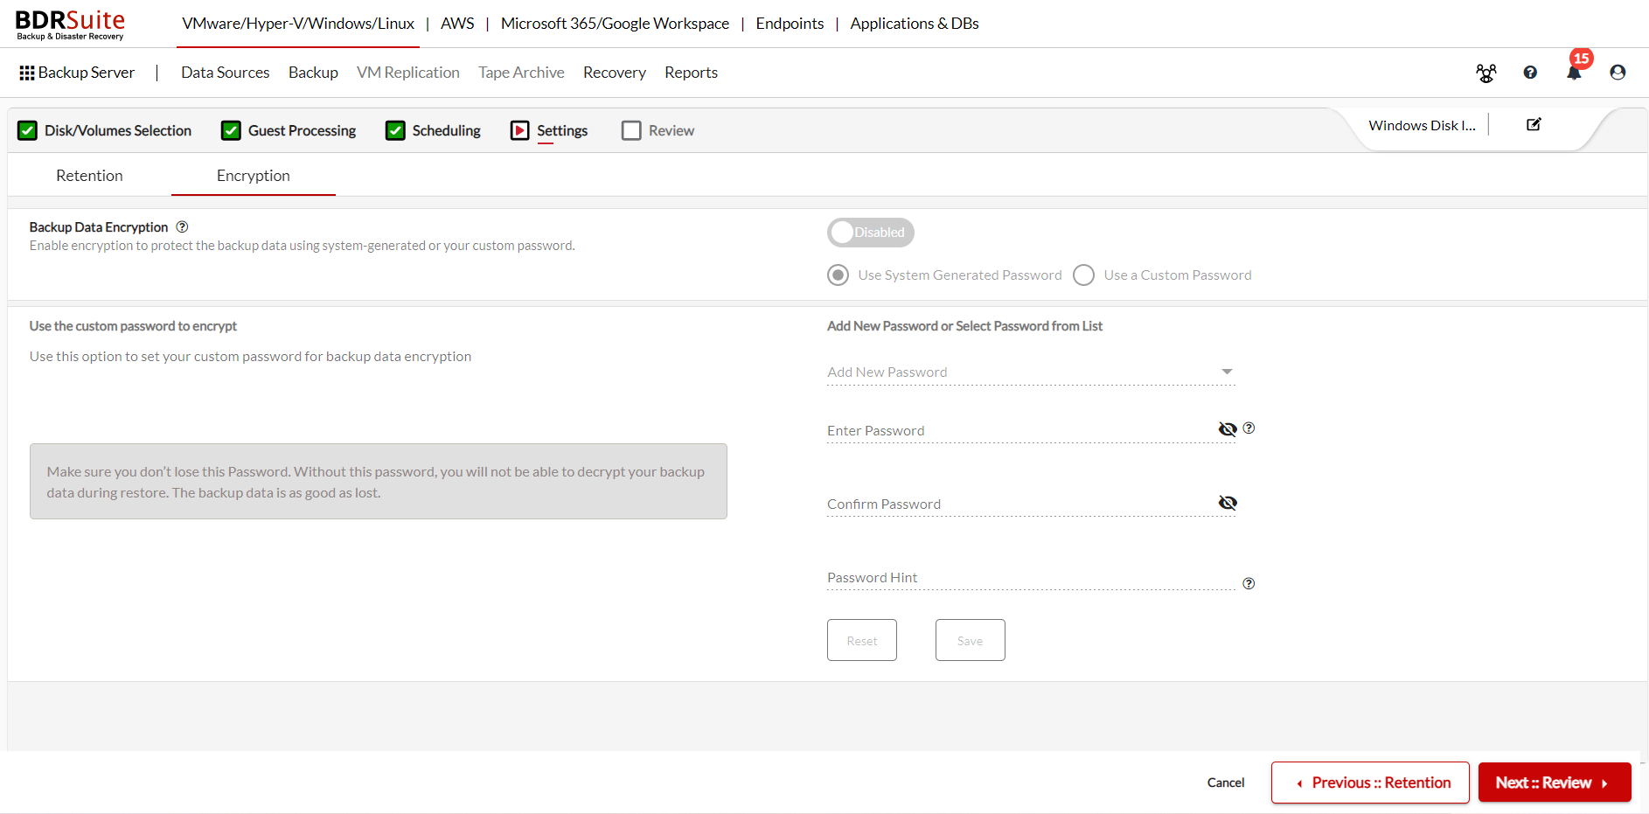Open the Backup Server apps grid icon
Screen dimensions: 1649x814
click(27, 73)
